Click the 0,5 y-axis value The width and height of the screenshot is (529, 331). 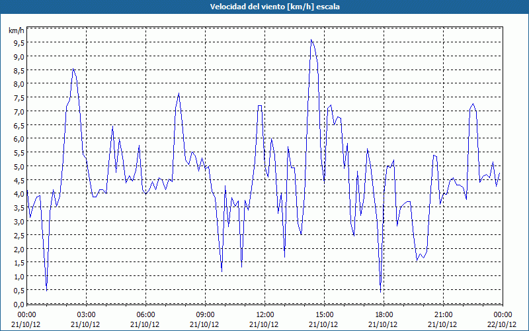19,291
